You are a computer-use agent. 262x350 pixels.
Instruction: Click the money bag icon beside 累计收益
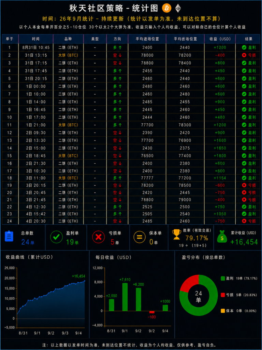coord(222,237)
